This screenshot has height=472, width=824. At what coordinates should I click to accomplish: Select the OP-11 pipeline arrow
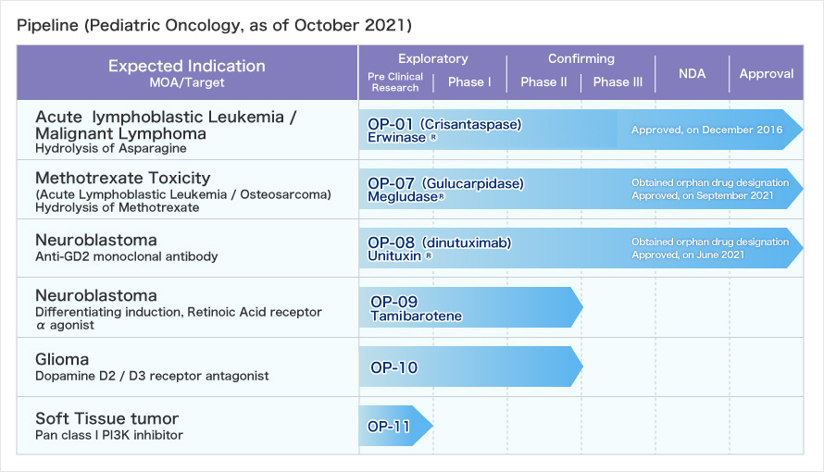(x=395, y=426)
